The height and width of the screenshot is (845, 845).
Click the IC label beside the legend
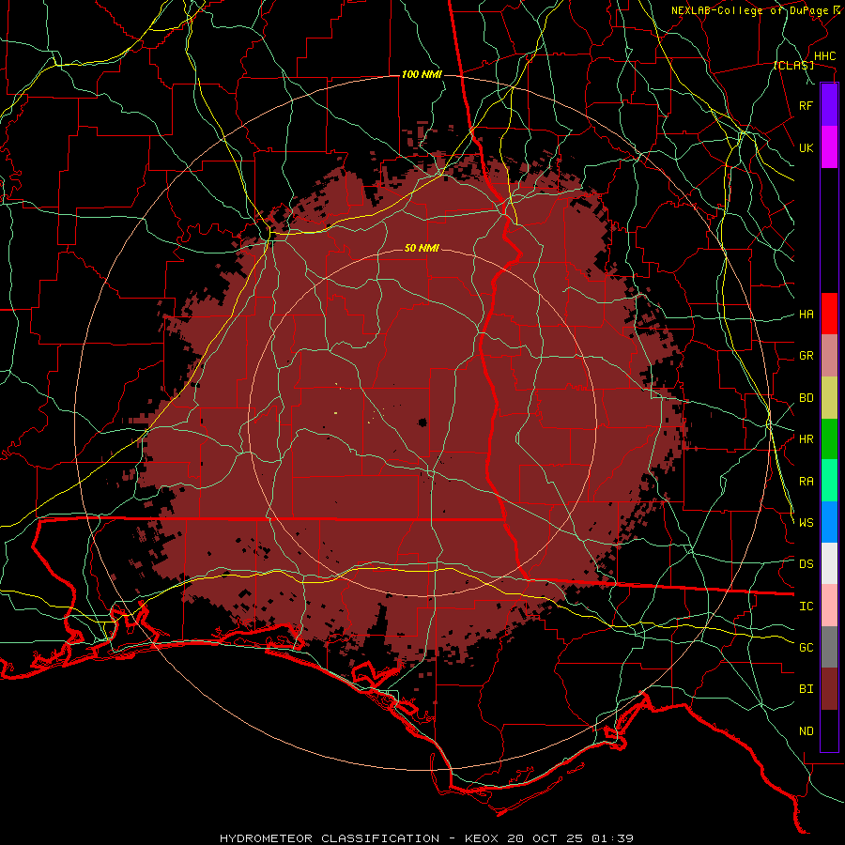[807, 607]
